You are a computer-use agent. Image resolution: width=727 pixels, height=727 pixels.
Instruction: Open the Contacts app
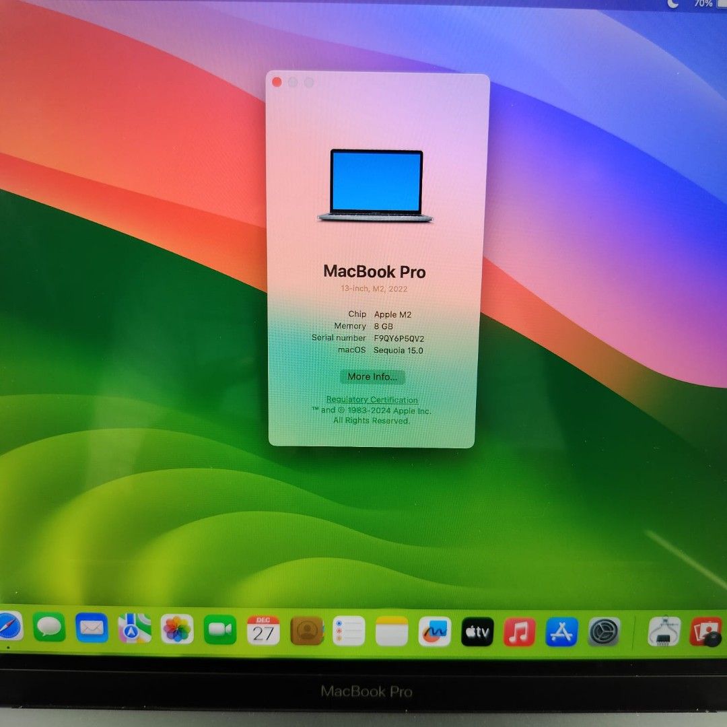(306, 629)
